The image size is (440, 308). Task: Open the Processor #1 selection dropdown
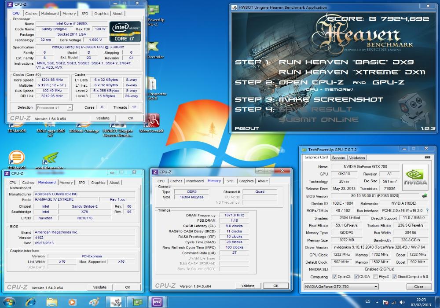click(55, 107)
